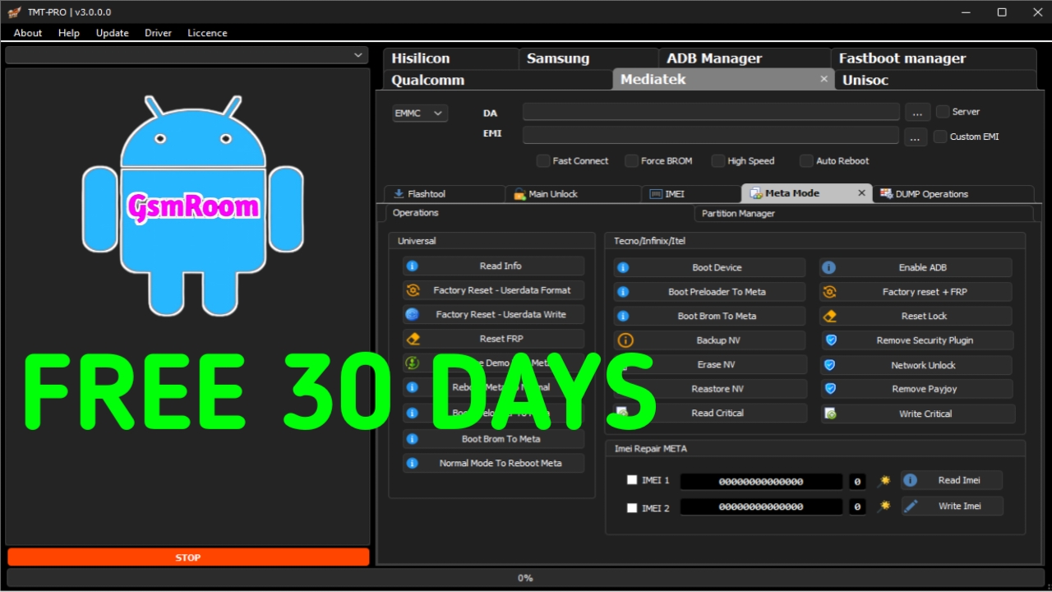1052x592 pixels.
Task: Open the Driver menu
Action: pos(158,33)
